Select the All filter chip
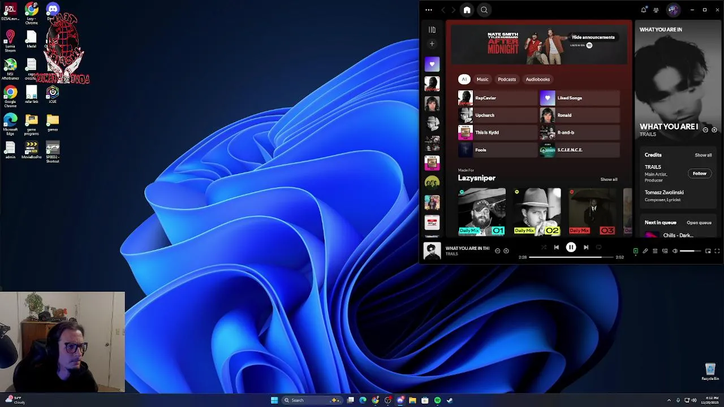Image resolution: width=724 pixels, height=407 pixels. [x=464, y=79]
